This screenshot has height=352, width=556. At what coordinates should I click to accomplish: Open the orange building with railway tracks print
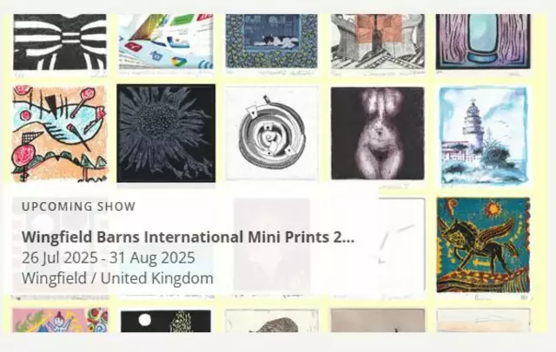(x=378, y=42)
